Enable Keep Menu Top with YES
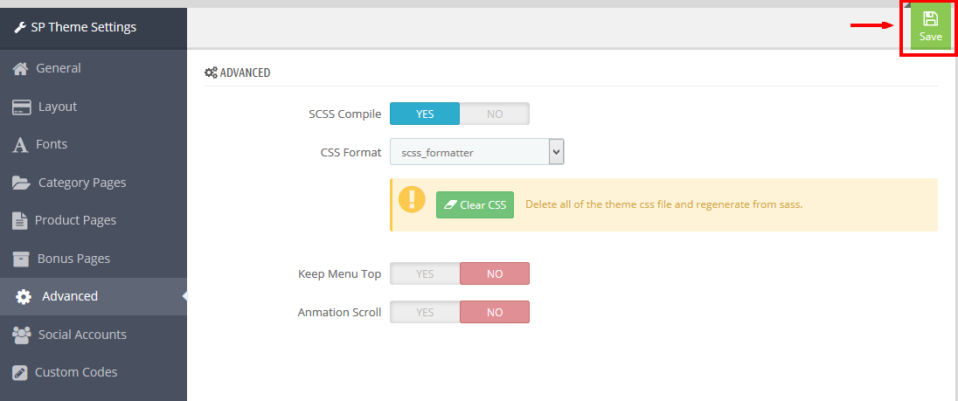 click(x=425, y=274)
